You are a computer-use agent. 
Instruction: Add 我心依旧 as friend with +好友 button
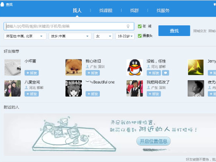click(x=92, y=73)
